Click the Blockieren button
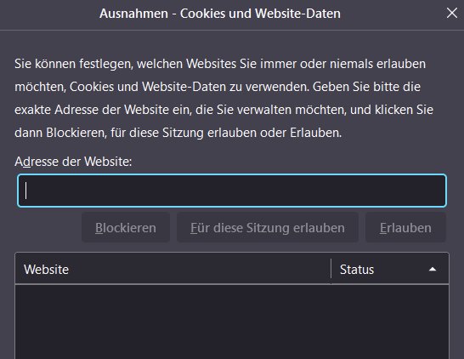 [x=126, y=227]
